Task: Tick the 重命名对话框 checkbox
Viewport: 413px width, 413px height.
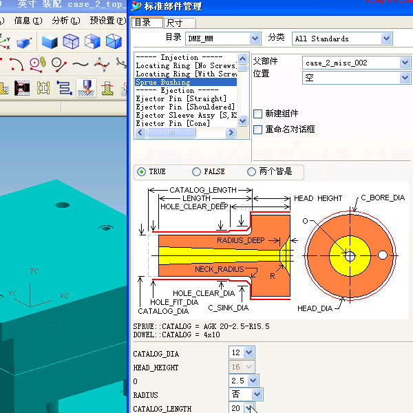Action: pyautogui.click(x=258, y=129)
